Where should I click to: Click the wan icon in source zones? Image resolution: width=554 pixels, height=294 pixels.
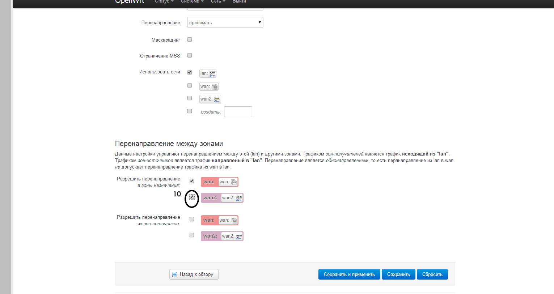234,220
